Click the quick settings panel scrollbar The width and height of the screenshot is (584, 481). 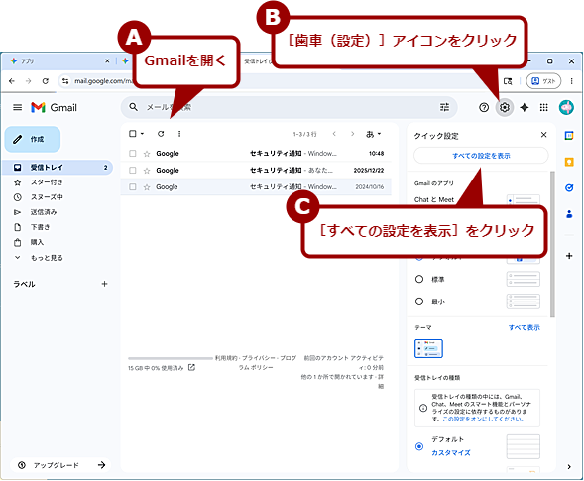coord(552,244)
